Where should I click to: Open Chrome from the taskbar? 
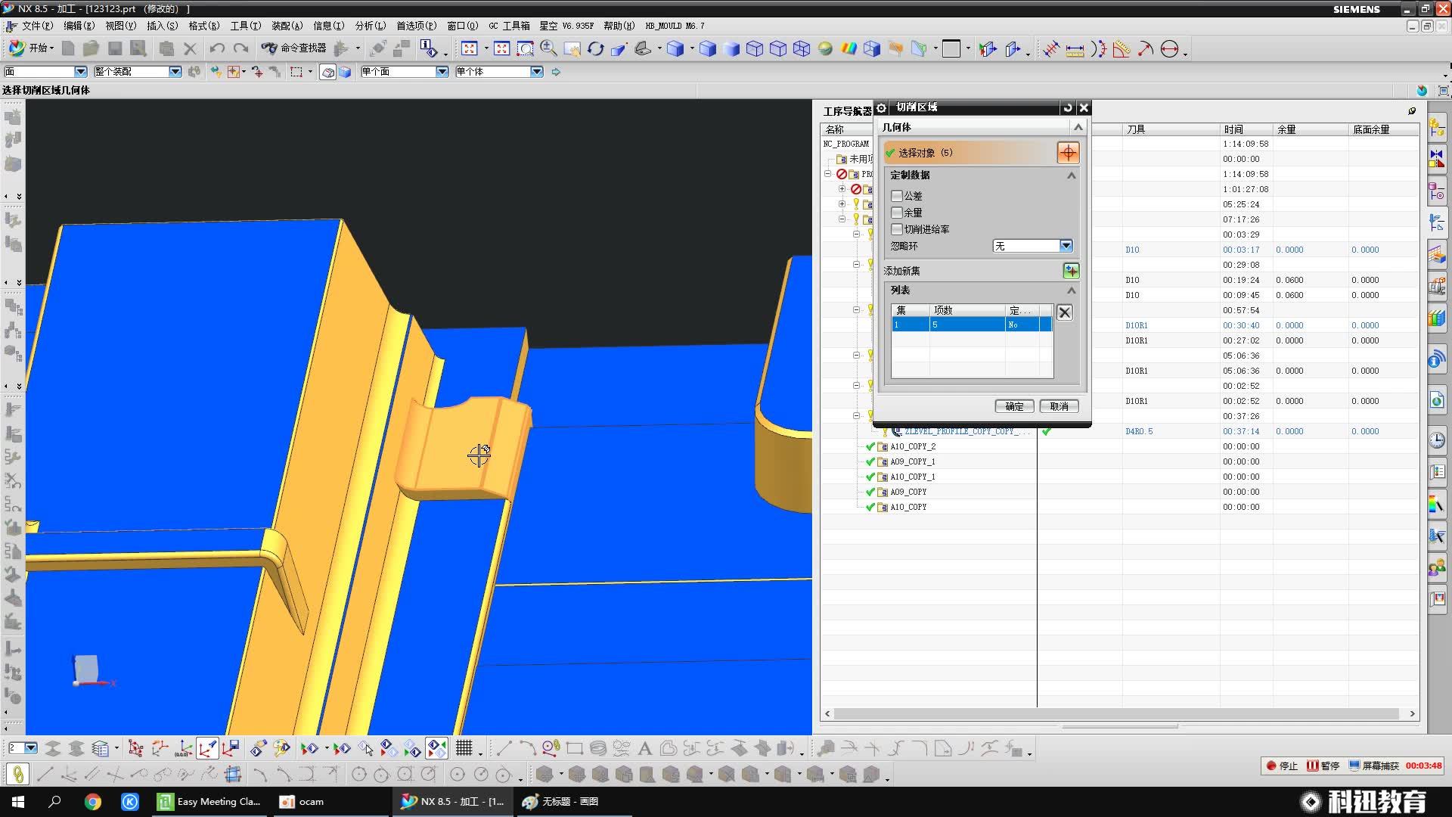pos(92,802)
